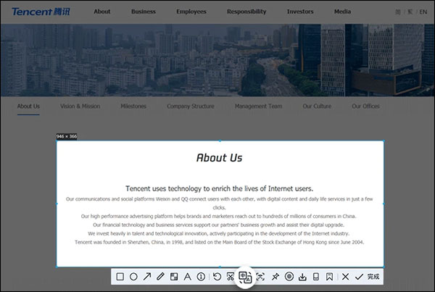Select the ellipse annotation tool
The image size is (435, 292).
(133, 277)
